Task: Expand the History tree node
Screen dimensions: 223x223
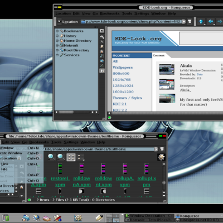Action: tap(57, 36)
